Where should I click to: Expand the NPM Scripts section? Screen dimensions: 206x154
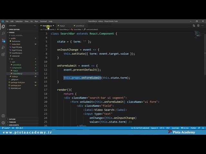click(22, 125)
